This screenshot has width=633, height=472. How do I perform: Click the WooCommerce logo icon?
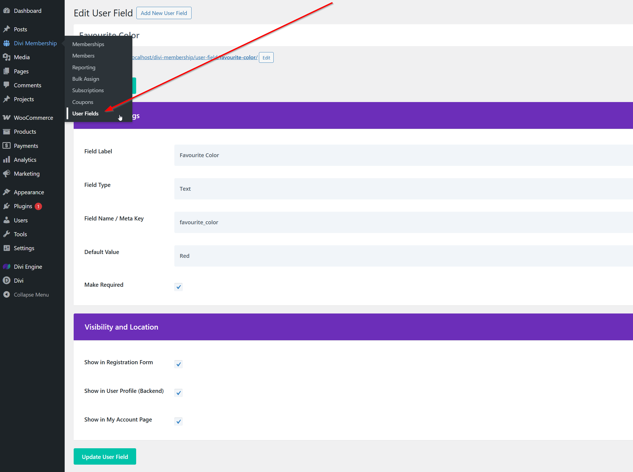pos(7,118)
